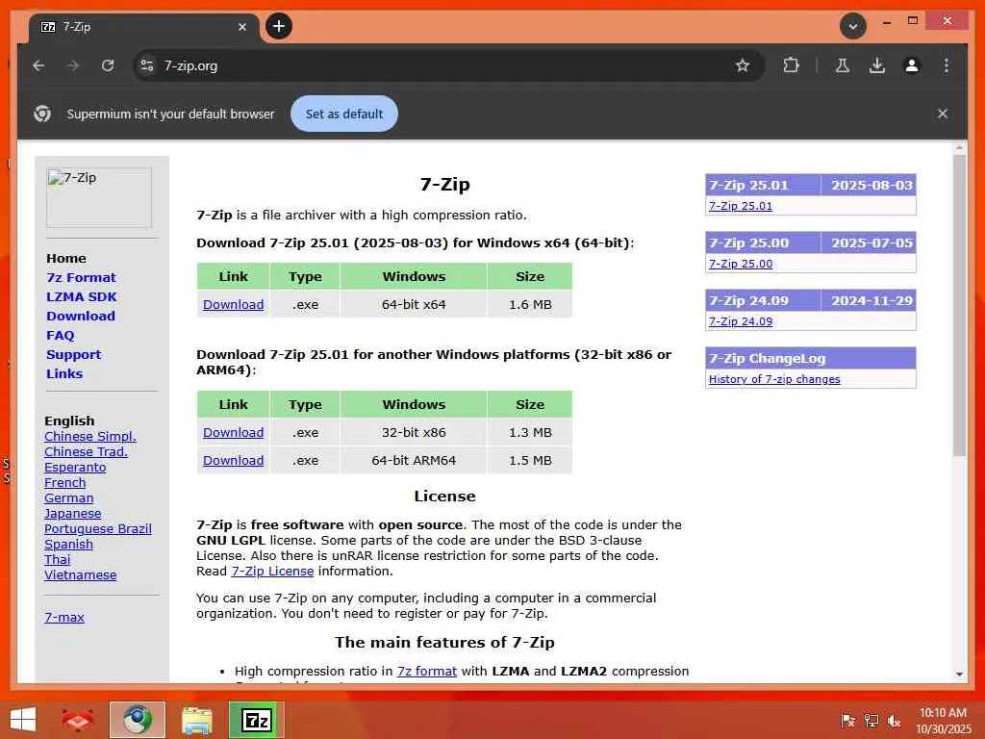Open the Extensions puzzle icon
Image resolution: width=985 pixels, height=739 pixels.
point(791,65)
